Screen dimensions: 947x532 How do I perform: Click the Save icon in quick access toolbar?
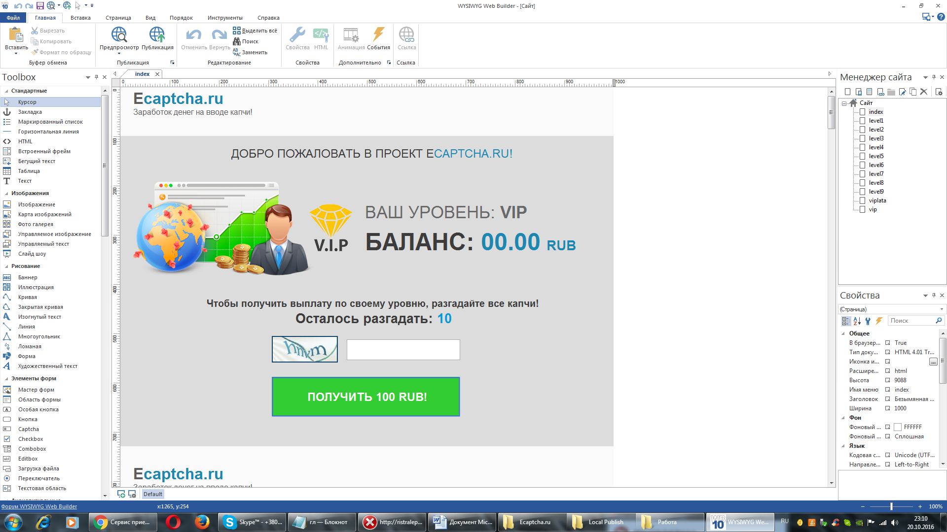[x=40, y=5]
